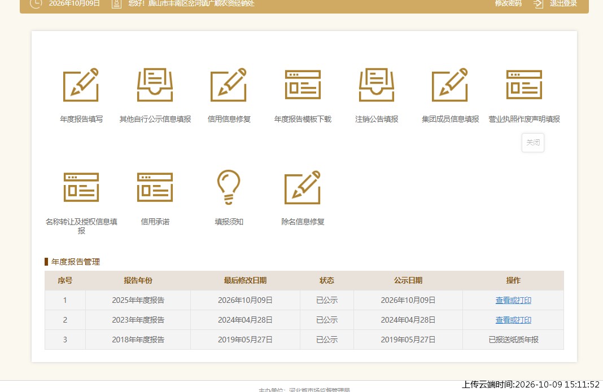Select the 2023年年度报告 cell
Viewport: 603px width, 392px height.
(x=138, y=320)
